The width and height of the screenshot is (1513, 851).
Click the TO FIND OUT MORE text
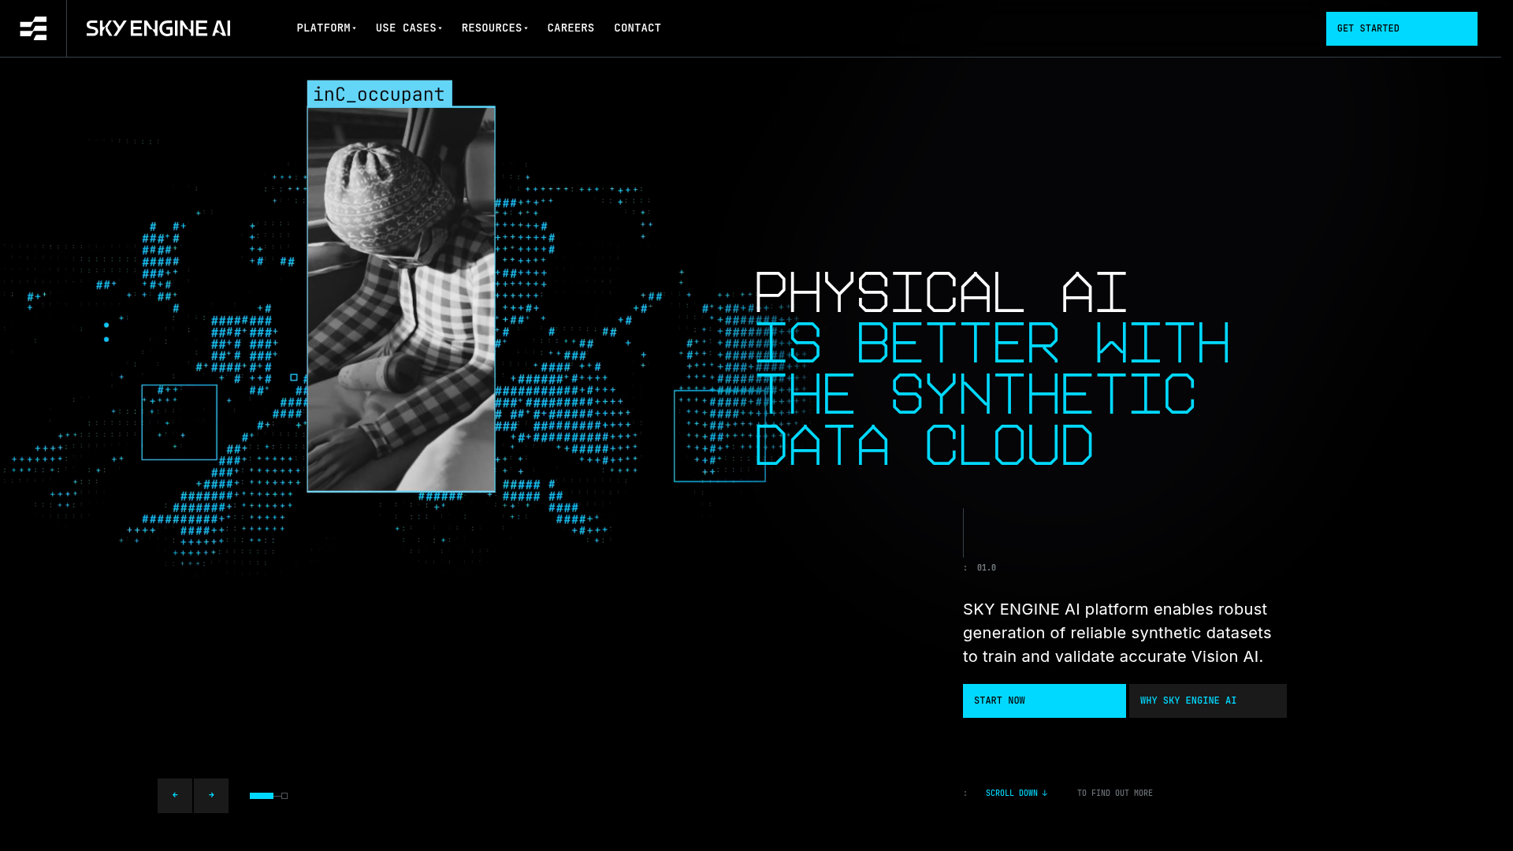click(x=1115, y=793)
